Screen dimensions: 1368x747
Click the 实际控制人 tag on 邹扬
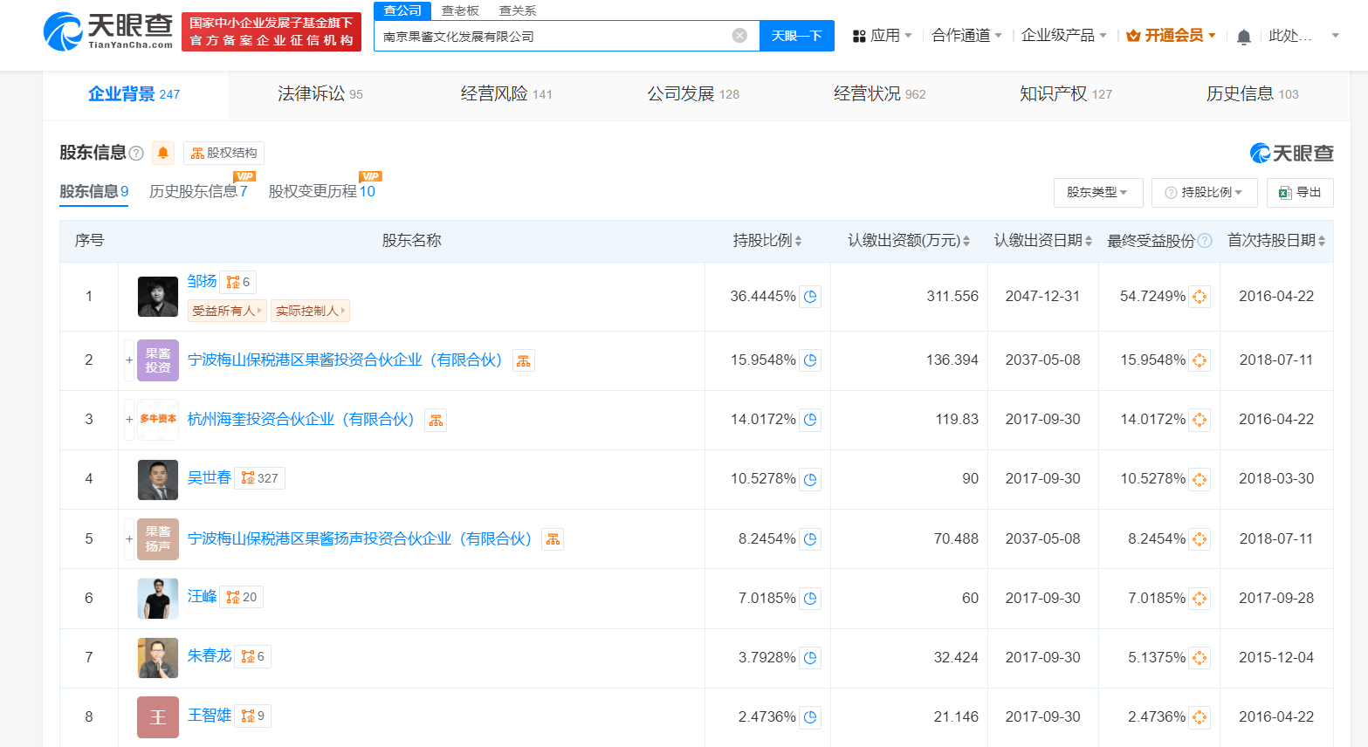[x=311, y=311]
